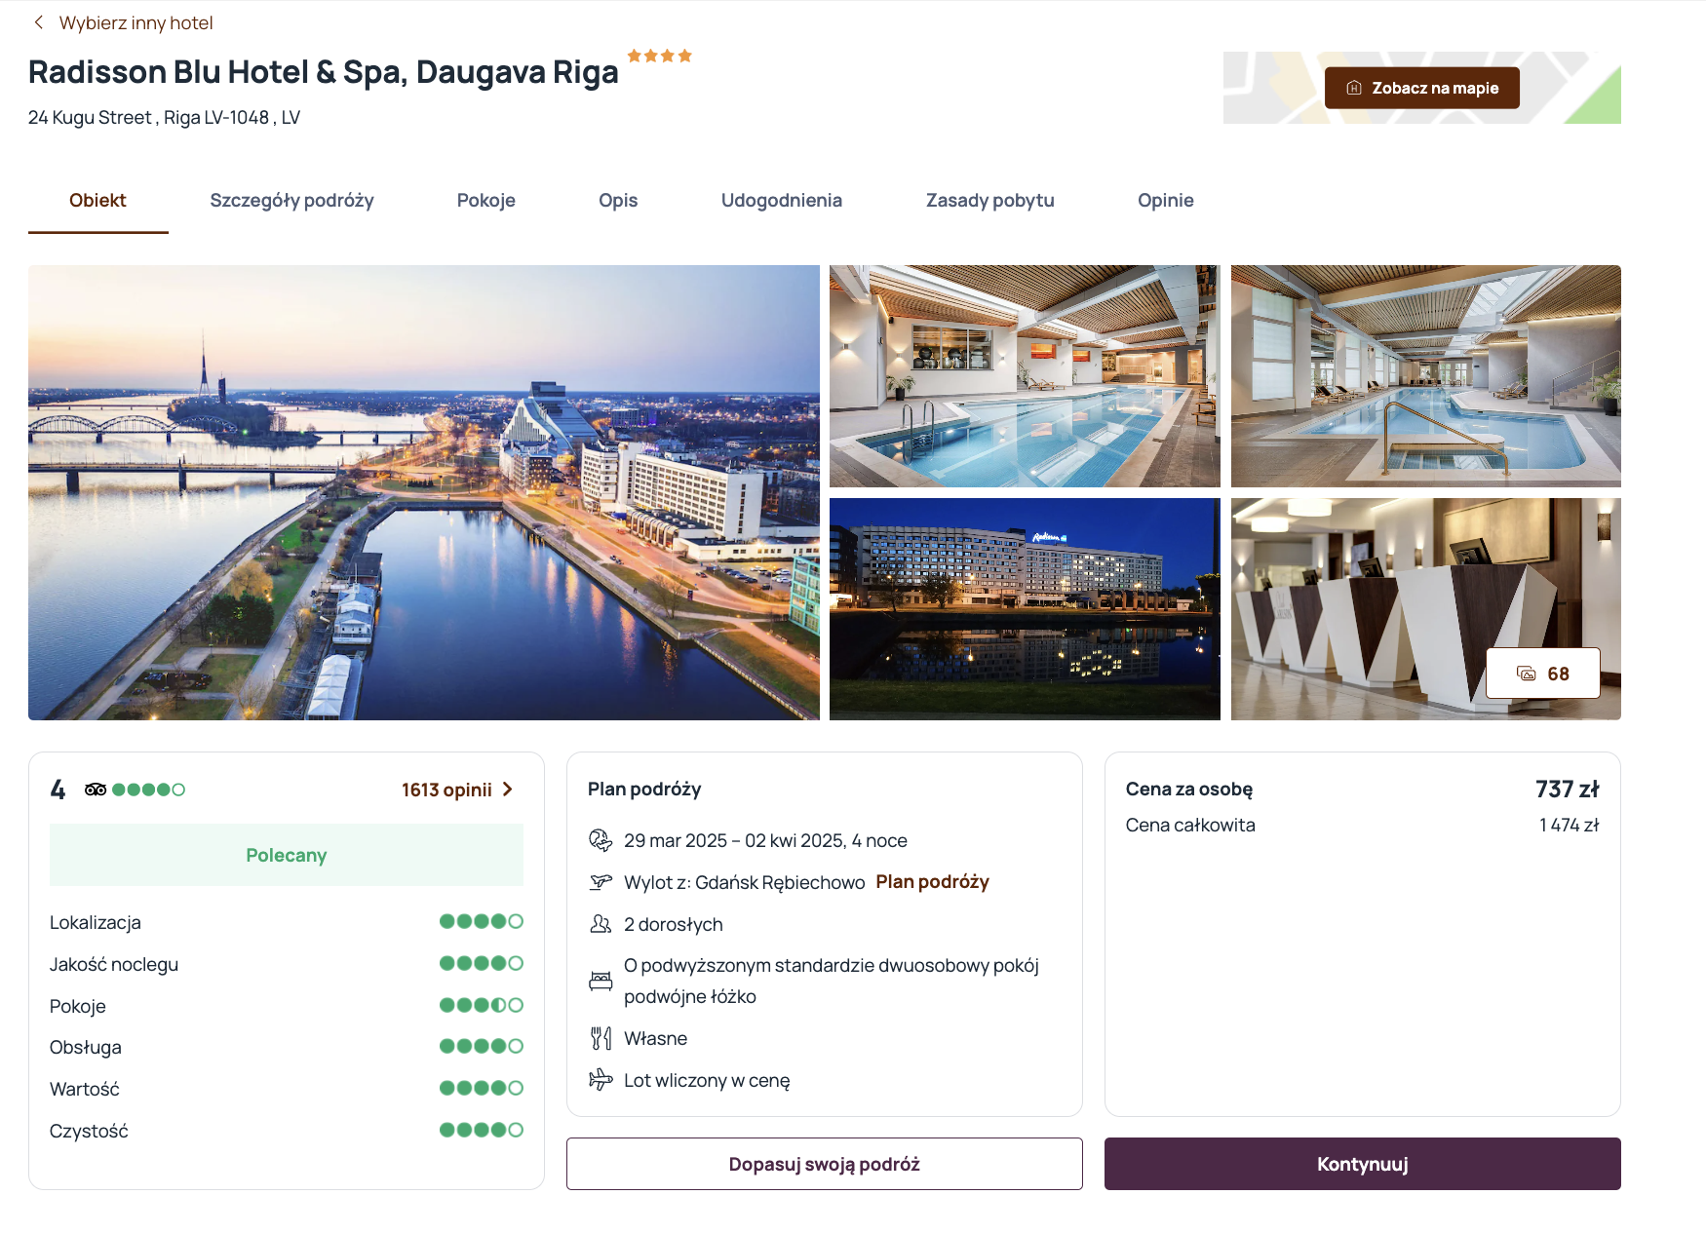Switch to Szczegóły podróży tab
Screen dimensions: 1706x1234
click(291, 200)
